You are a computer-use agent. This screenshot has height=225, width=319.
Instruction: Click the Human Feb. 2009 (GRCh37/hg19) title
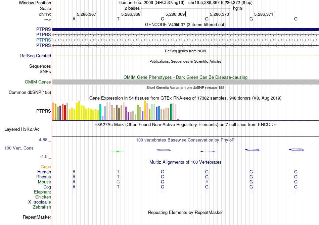point(151,3)
